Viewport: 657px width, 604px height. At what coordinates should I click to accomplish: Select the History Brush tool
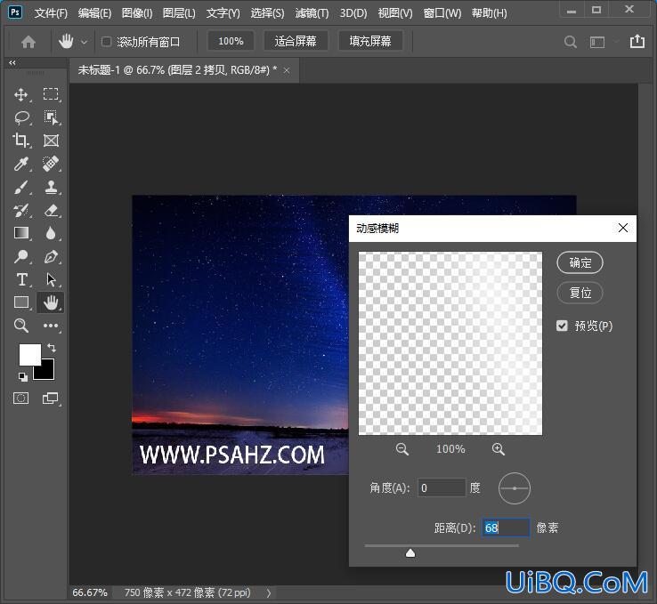21,210
